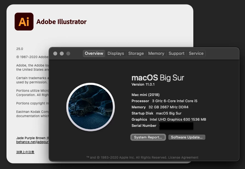Click the macOS Big Sur wallpaper circle image
Image resolution: width=245 pixels, height=169 pixels.
coord(91,107)
